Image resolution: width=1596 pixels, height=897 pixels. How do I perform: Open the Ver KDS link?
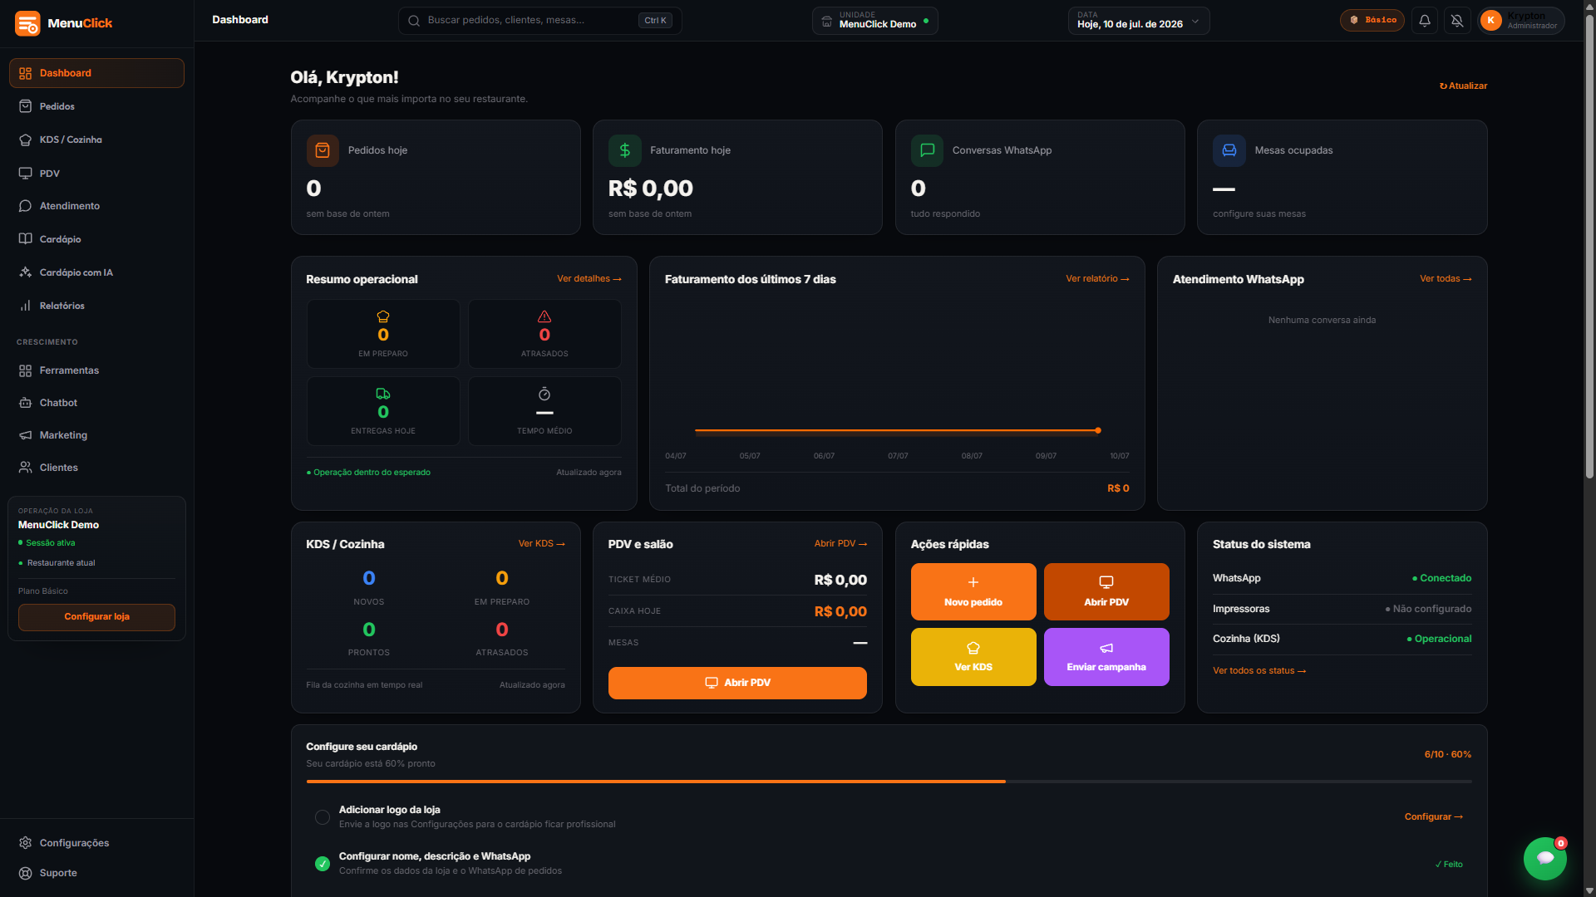tap(542, 544)
